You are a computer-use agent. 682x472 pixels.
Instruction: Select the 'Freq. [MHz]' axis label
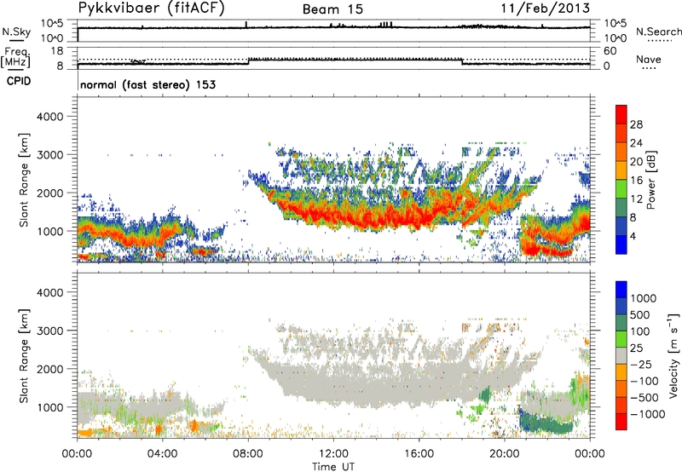pyautogui.click(x=16, y=58)
